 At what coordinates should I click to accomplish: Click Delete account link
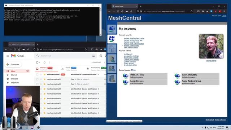(x=129, y=63)
